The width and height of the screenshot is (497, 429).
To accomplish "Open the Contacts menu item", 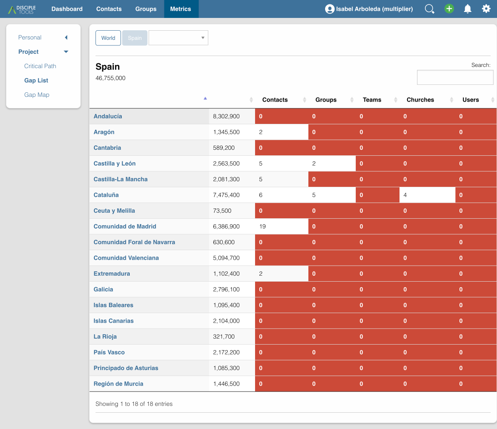I will pyautogui.click(x=109, y=9).
